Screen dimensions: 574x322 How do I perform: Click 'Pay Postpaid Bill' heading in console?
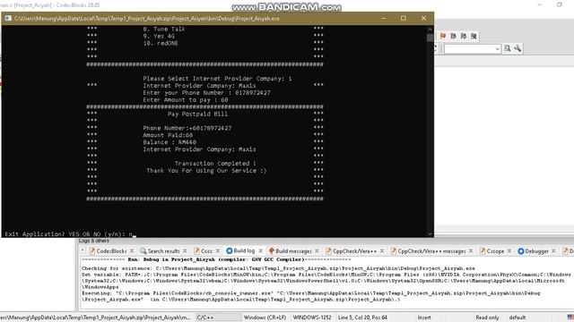point(197,114)
